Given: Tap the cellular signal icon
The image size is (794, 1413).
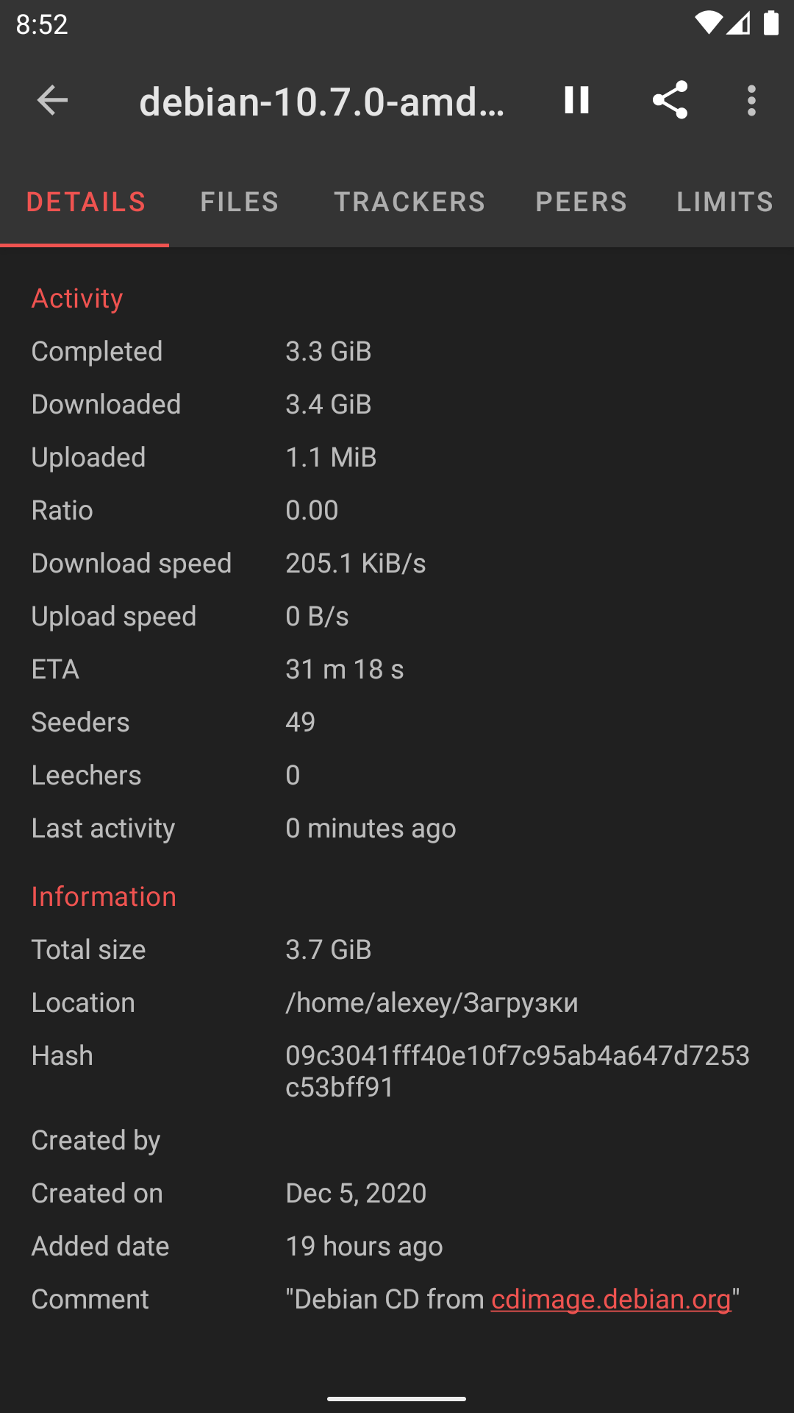Looking at the screenshot, I should [738, 24].
